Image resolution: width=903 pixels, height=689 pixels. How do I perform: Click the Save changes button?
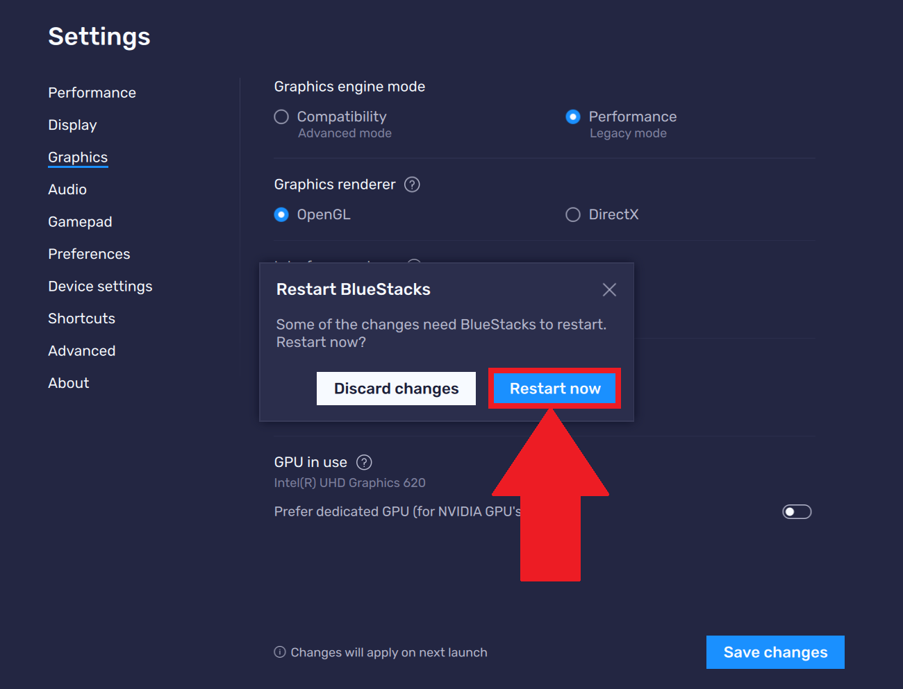775,652
